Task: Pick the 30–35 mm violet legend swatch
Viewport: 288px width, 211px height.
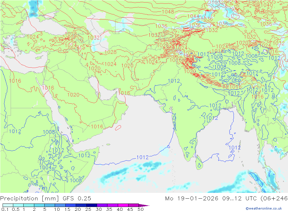Action: coord(102,205)
